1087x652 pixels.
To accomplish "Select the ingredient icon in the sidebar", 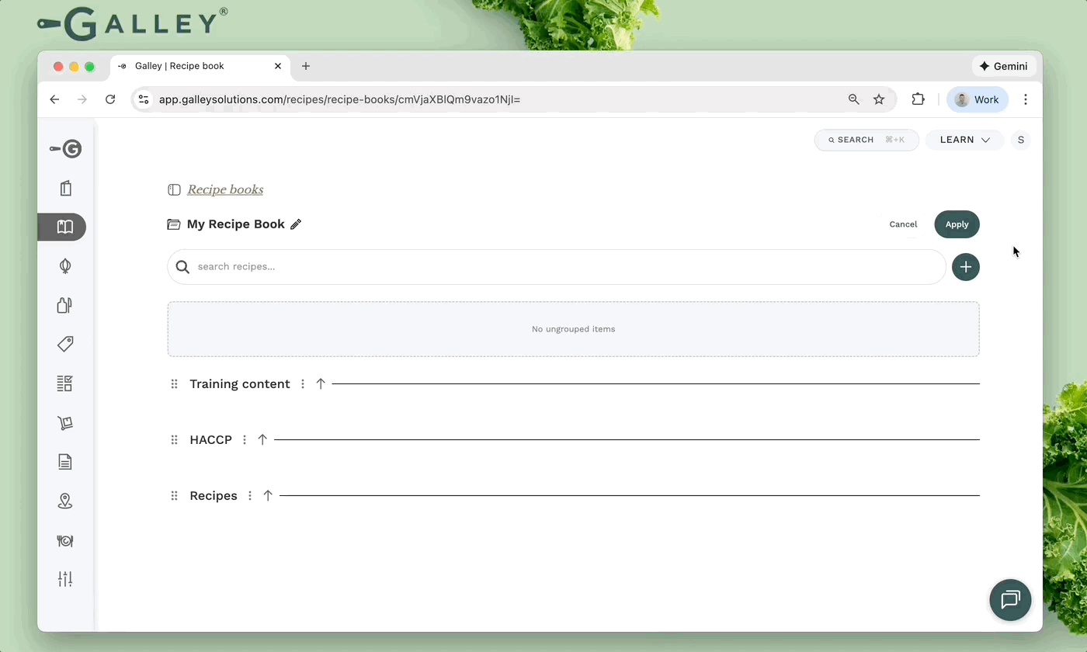I will (64, 265).
